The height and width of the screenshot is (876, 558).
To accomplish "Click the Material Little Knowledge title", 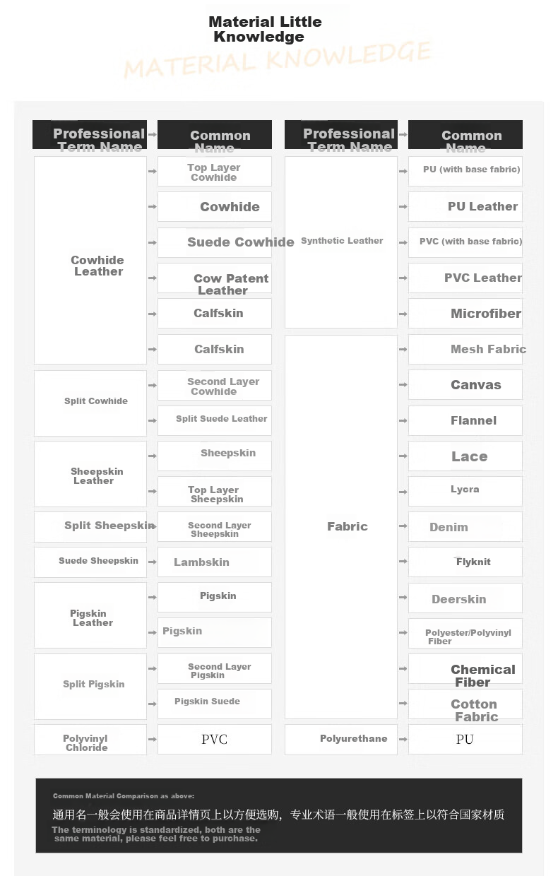I will (265, 30).
